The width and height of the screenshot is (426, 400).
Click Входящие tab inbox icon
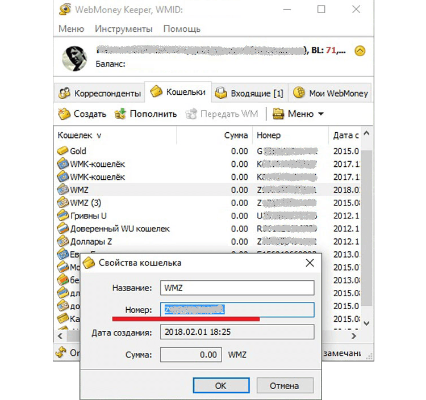coord(221,93)
